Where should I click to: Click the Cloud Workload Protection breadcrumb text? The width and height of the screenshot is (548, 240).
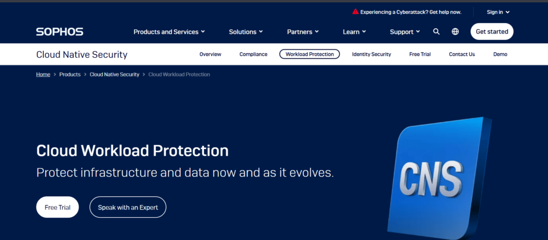(179, 75)
